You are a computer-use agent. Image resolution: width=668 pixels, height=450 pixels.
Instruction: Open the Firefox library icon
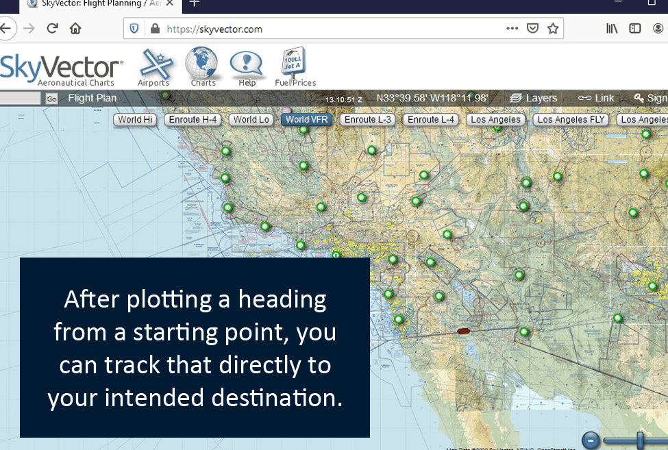pos(612,29)
